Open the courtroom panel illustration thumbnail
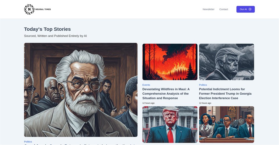The width and height of the screenshot is (279, 145). point(226,124)
